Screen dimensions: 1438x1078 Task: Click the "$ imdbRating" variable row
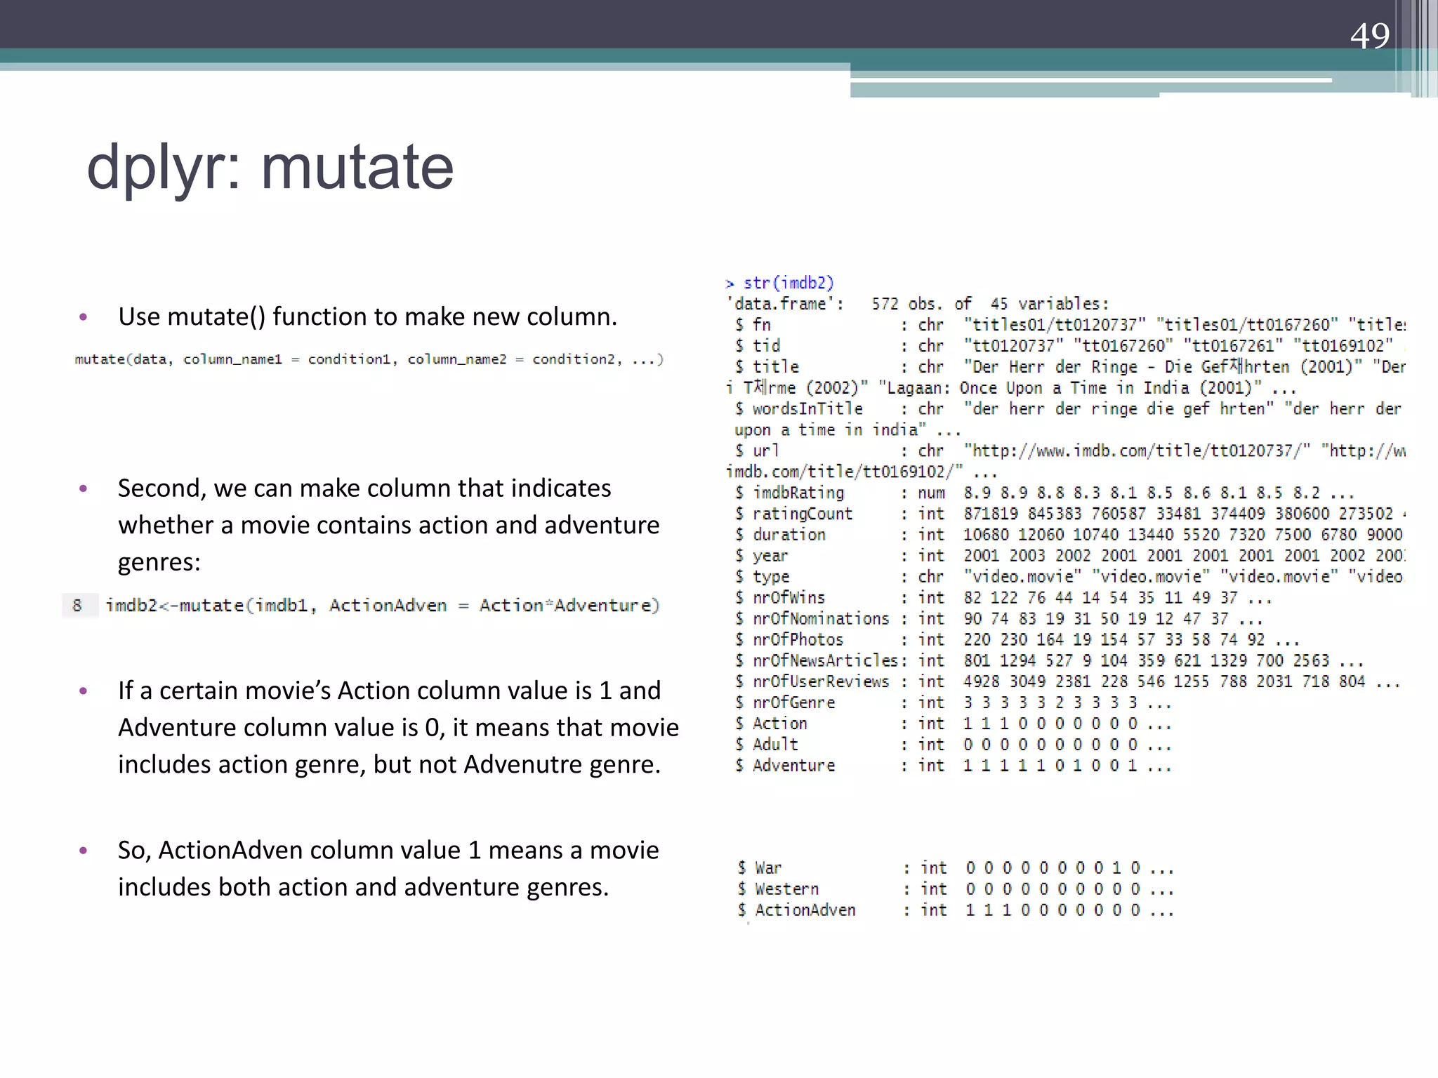[1044, 493]
